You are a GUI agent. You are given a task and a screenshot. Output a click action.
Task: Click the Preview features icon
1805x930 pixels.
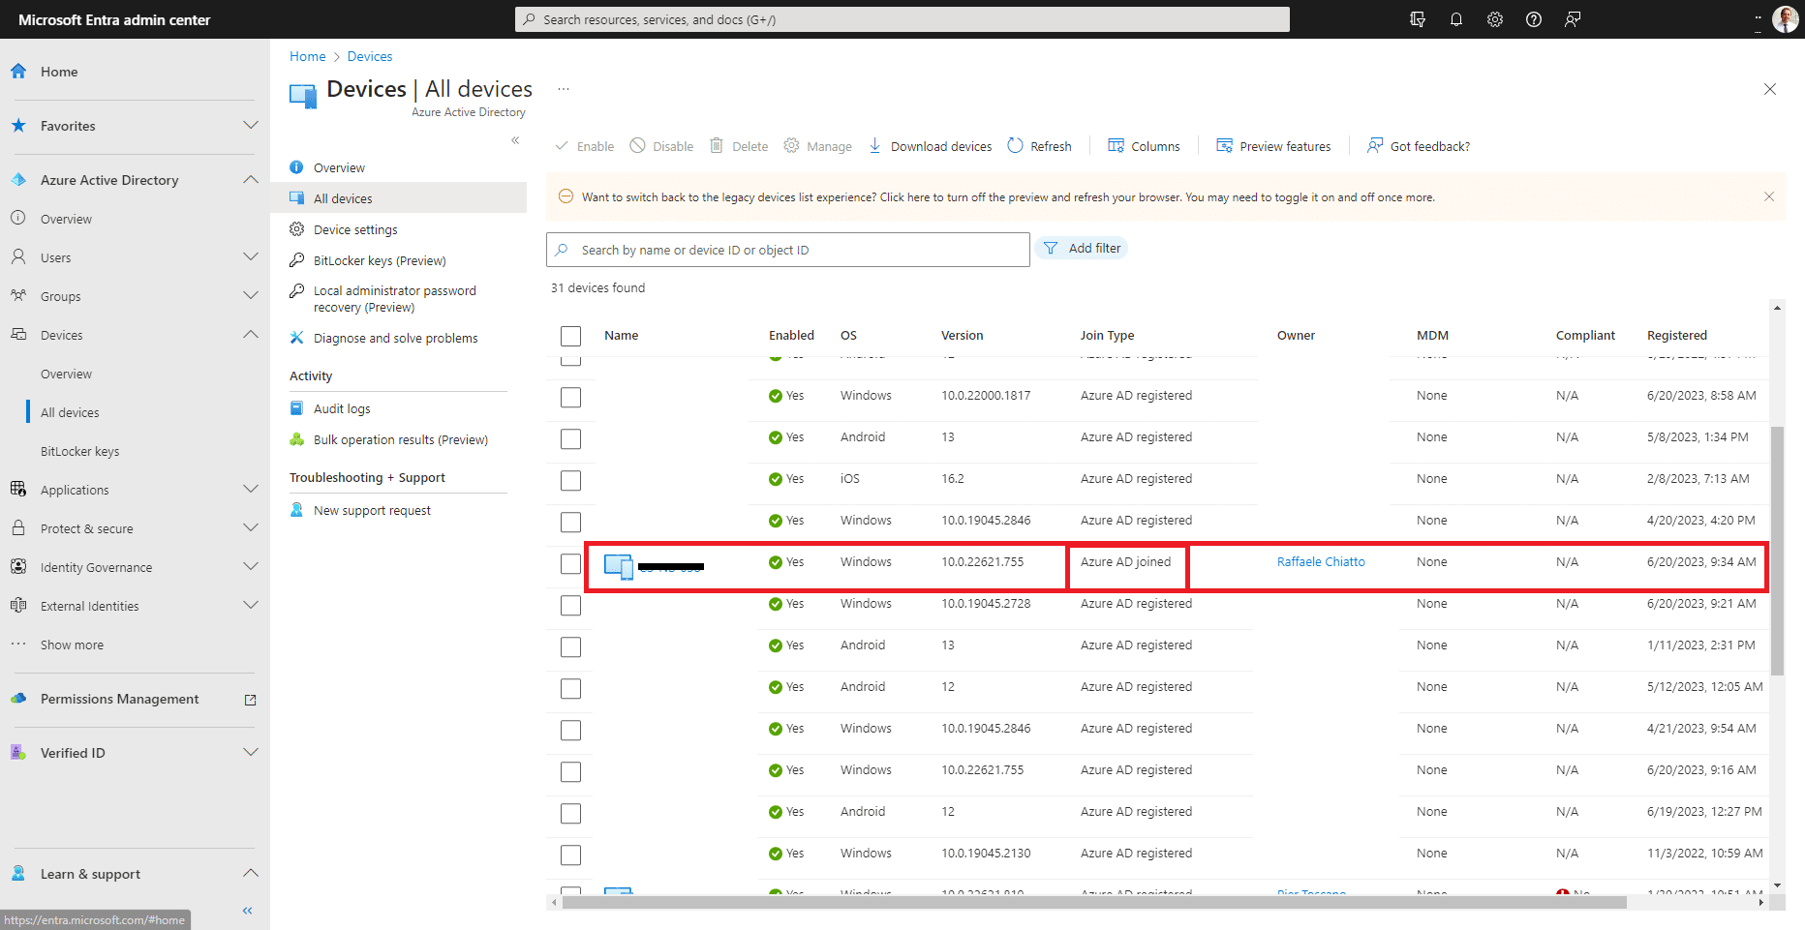tap(1224, 145)
